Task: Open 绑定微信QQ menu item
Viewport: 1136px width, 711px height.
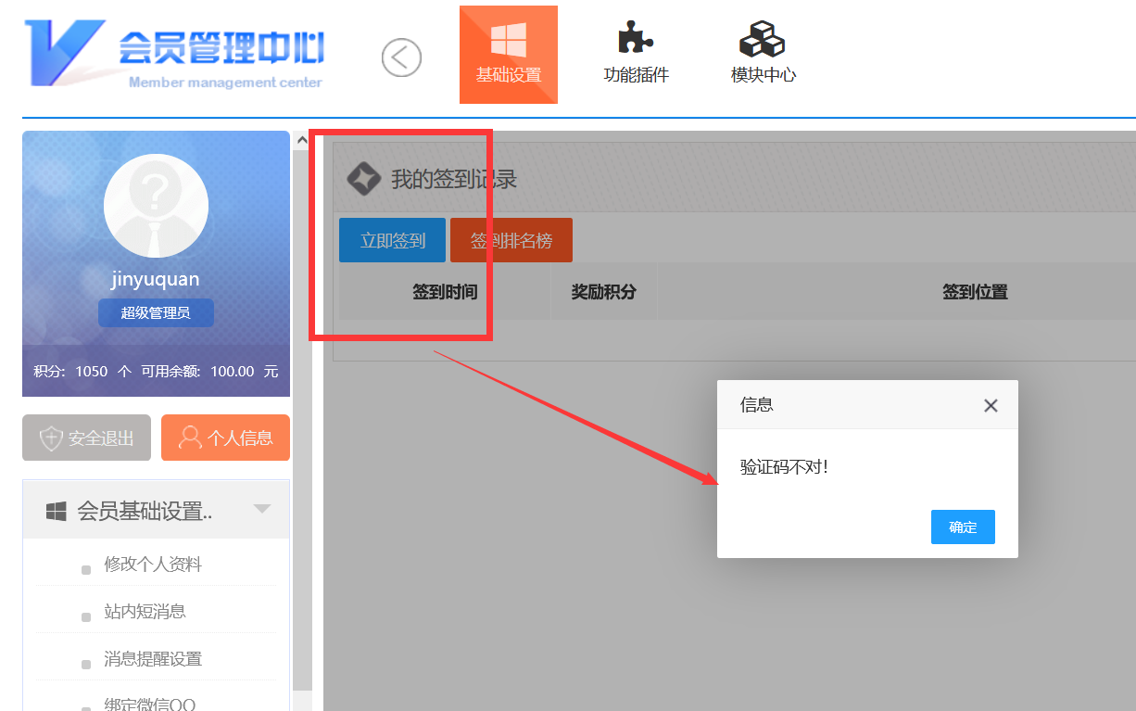Action: tap(149, 704)
